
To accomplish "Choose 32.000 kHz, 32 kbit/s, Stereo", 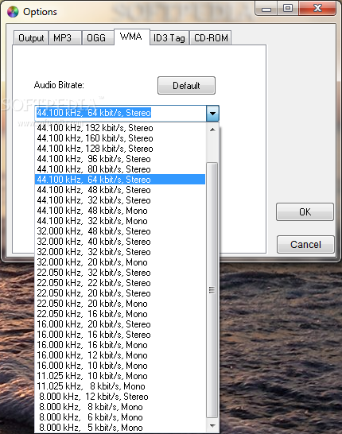I will point(120,252).
